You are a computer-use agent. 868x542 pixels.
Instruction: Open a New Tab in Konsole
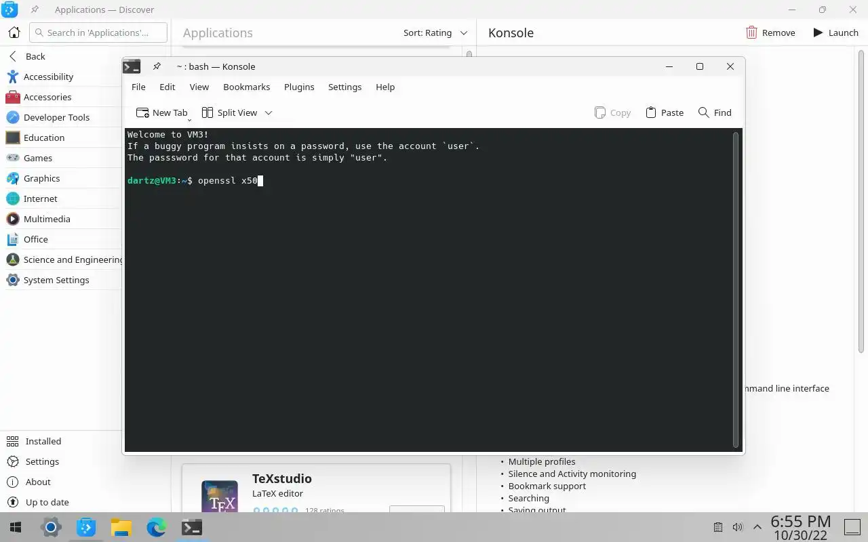[x=161, y=112]
